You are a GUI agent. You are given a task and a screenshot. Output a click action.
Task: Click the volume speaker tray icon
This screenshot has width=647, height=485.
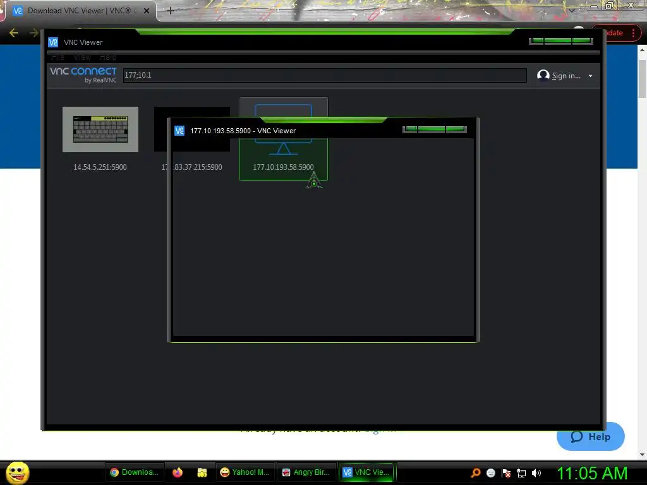click(536, 472)
